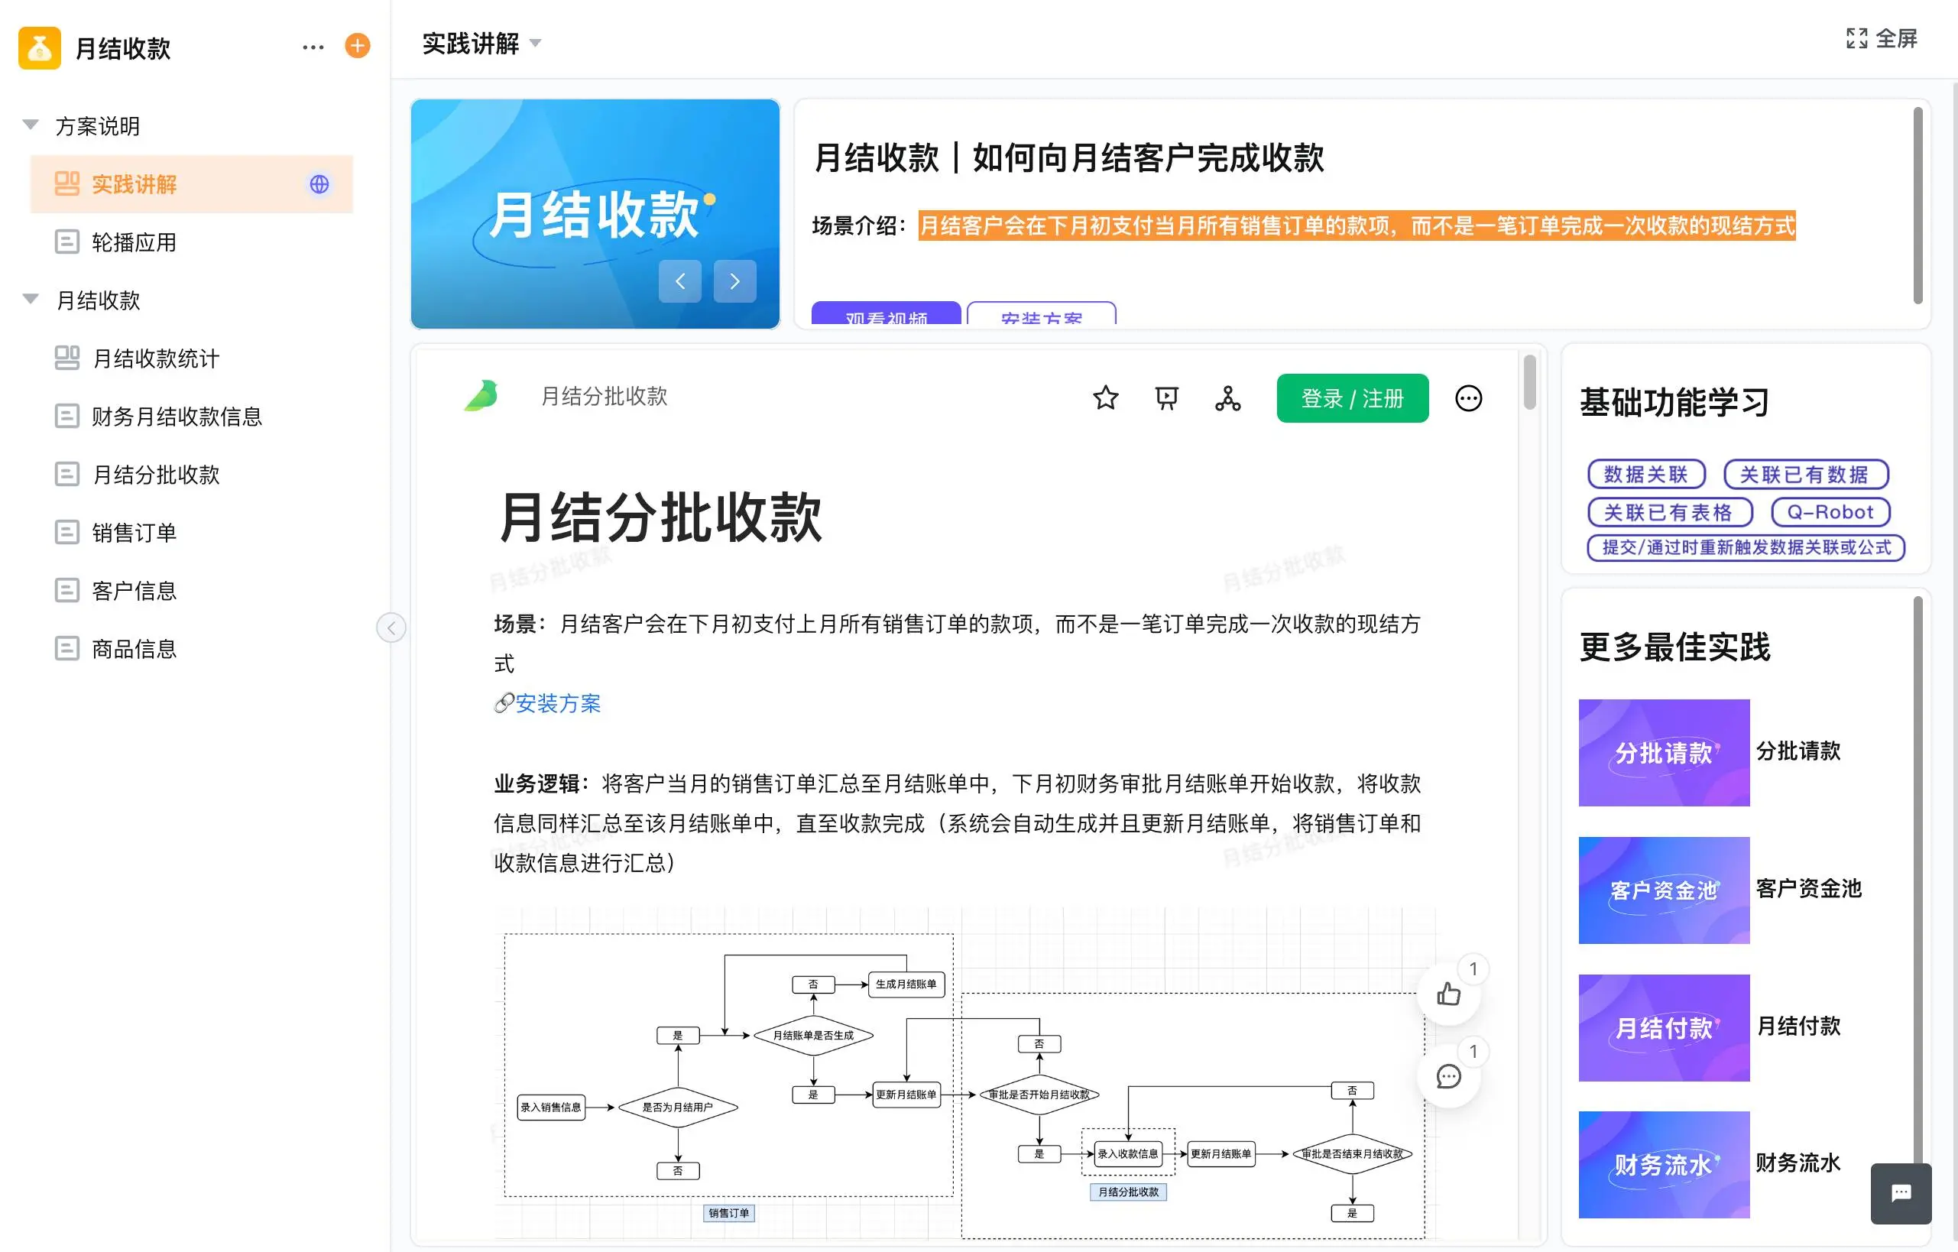Click the presentation mode icon
Image resolution: width=1958 pixels, height=1252 pixels.
(x=1166, y=398)
